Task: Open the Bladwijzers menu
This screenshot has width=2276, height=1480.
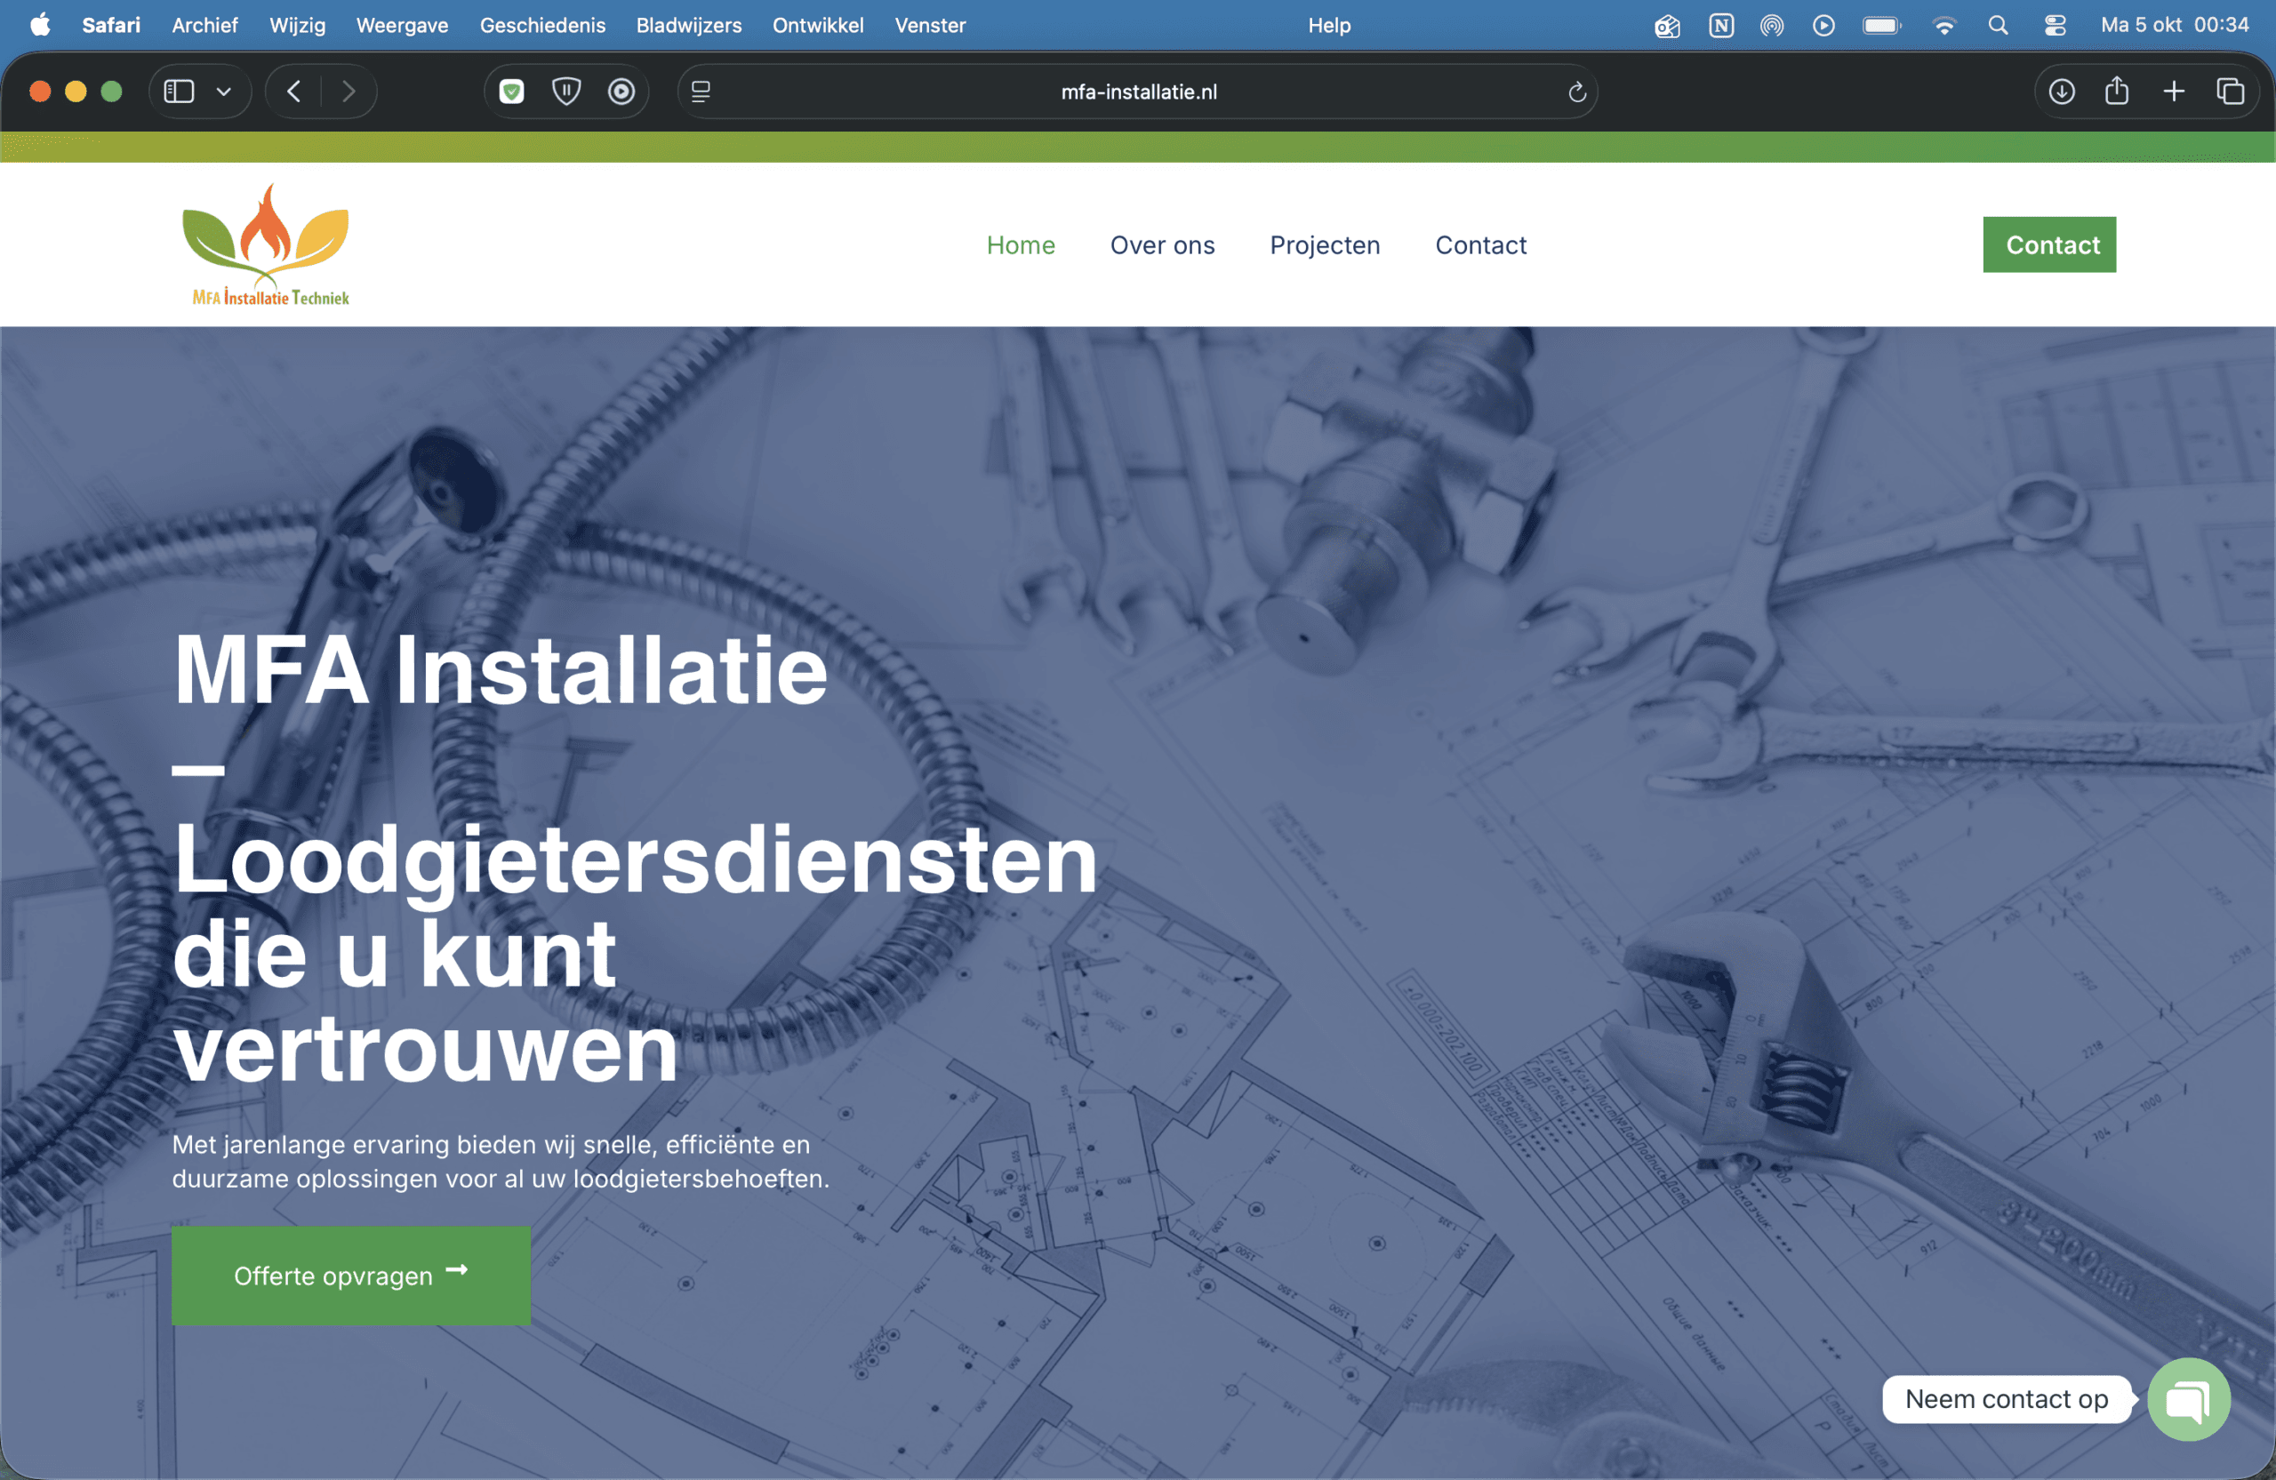Action: click(688, 25)
